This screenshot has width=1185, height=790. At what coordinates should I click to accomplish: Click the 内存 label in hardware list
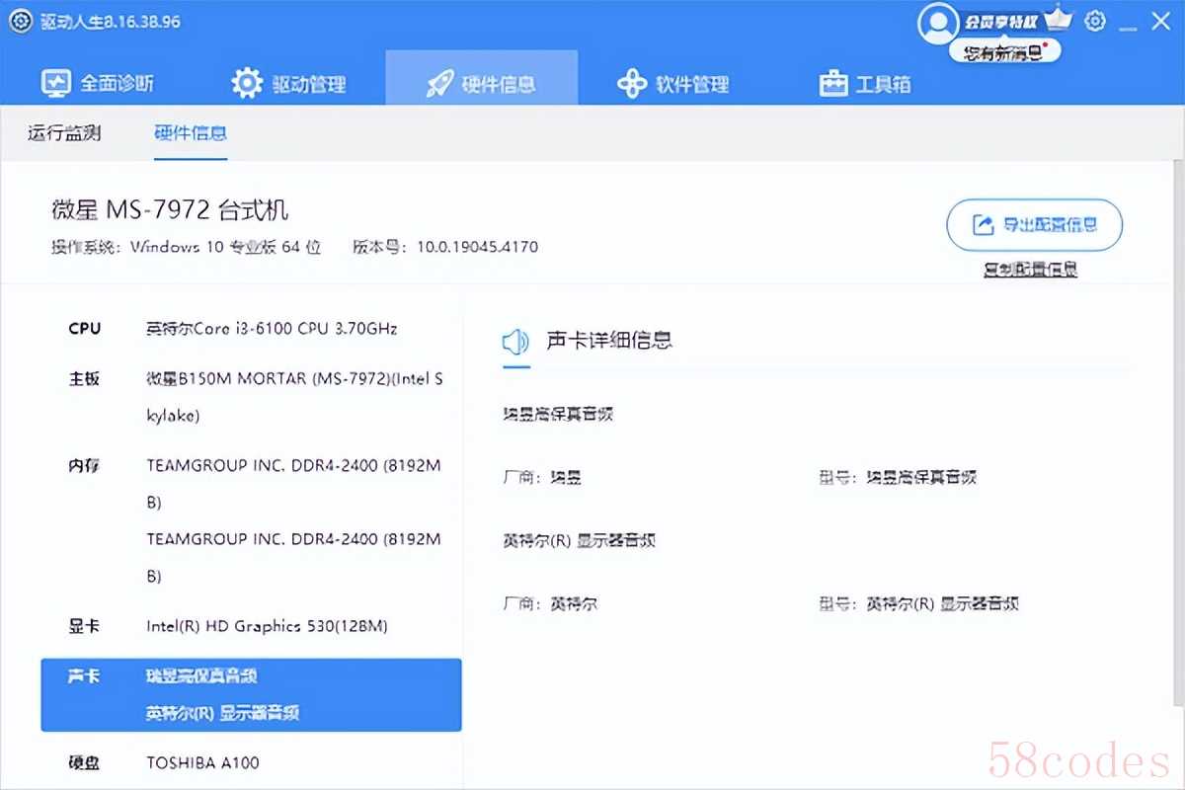click(84, 465)
